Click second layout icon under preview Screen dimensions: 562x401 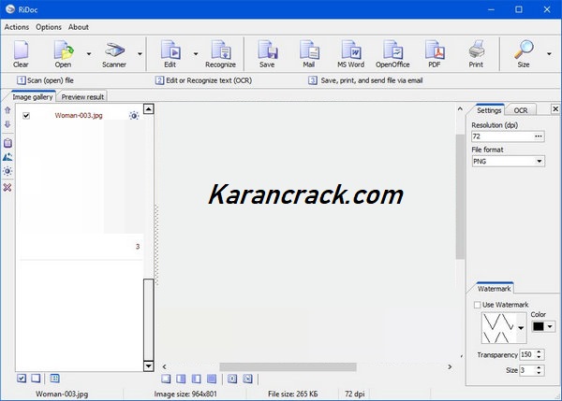pyautogui.click(x=181, y=379)
